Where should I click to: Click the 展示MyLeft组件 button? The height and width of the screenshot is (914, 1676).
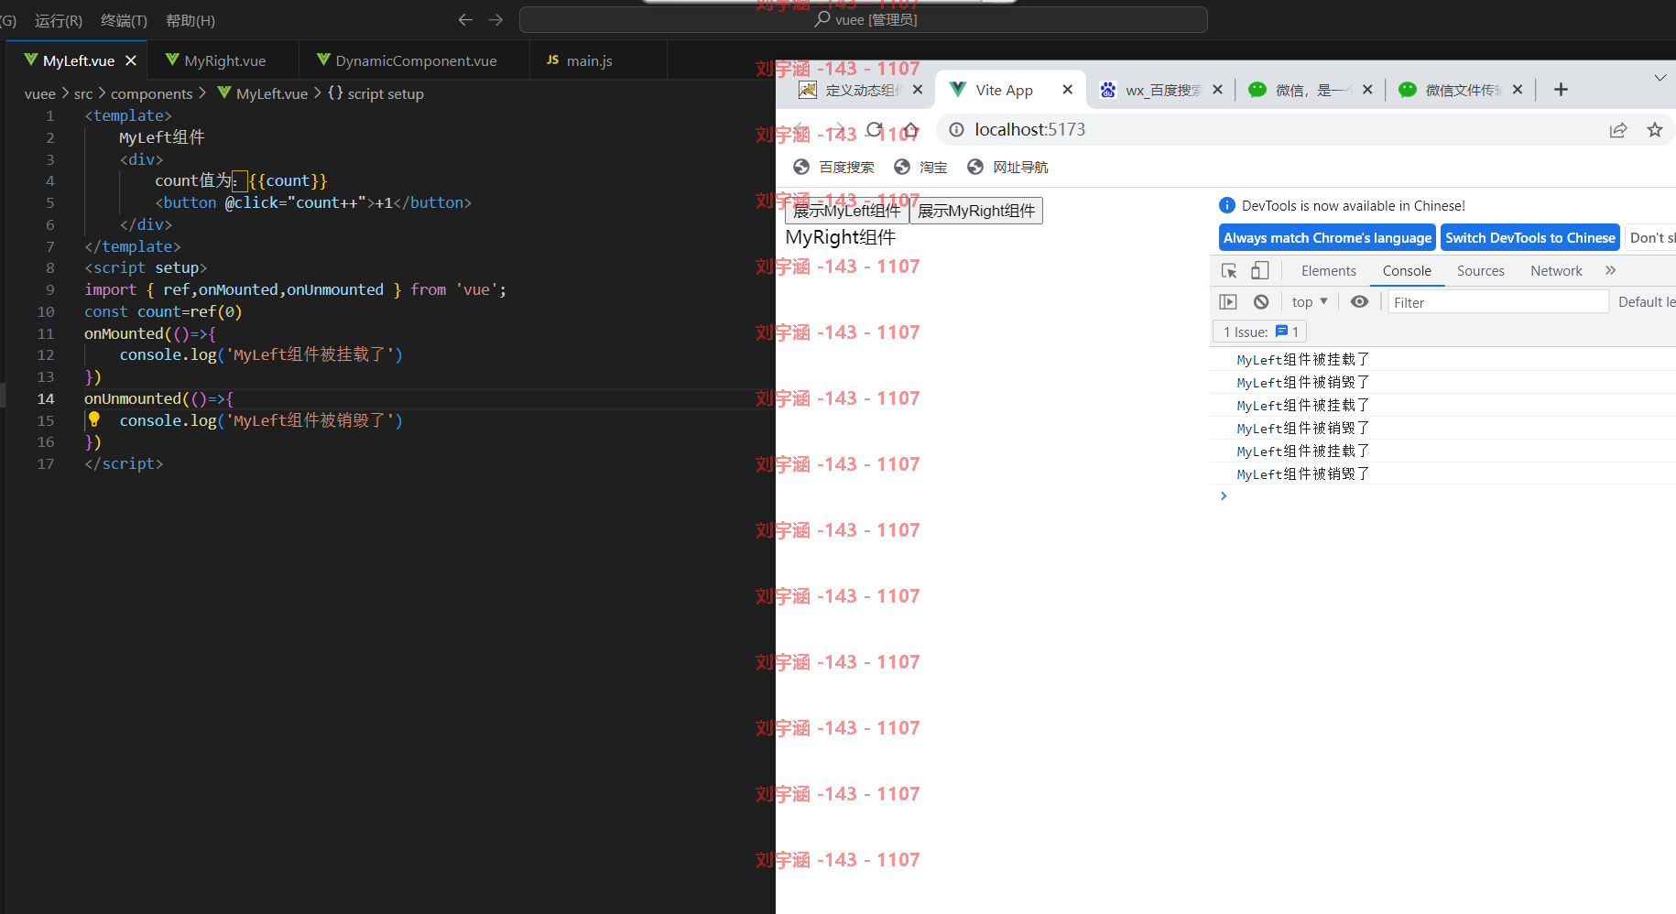pyautogui.click(x=847, y=211)
